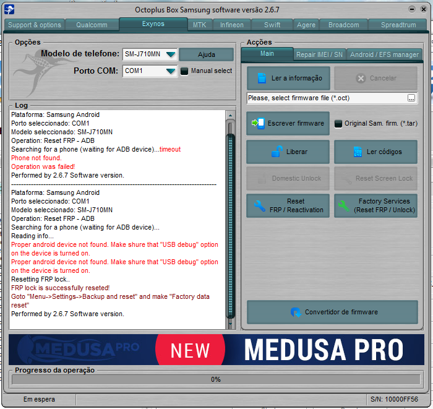Click the blue arrow icon on Convertidor de firmware
Viewport: 433px width, 409px height.
point(296,312)
